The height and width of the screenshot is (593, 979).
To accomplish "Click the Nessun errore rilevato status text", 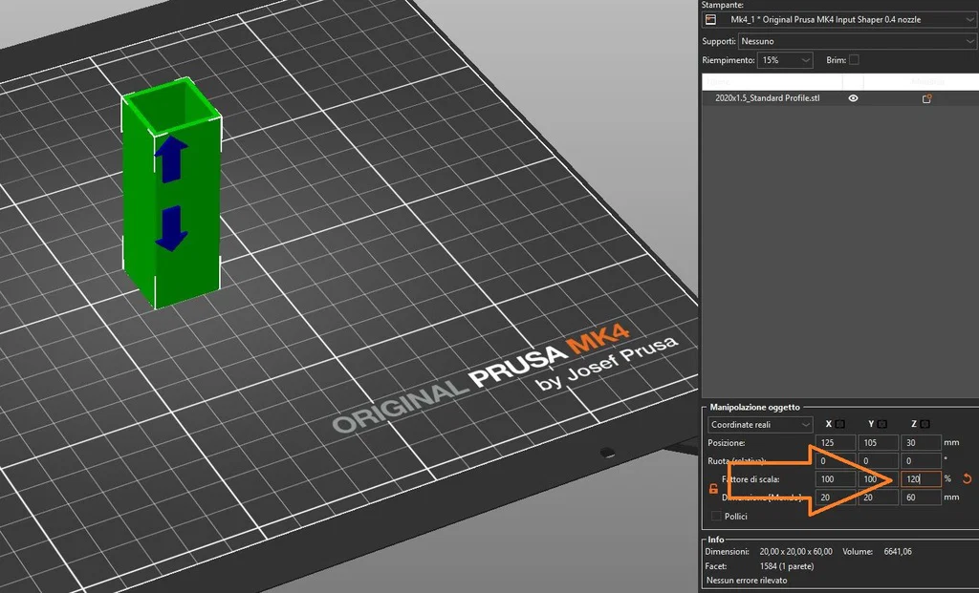I will 747,581.
